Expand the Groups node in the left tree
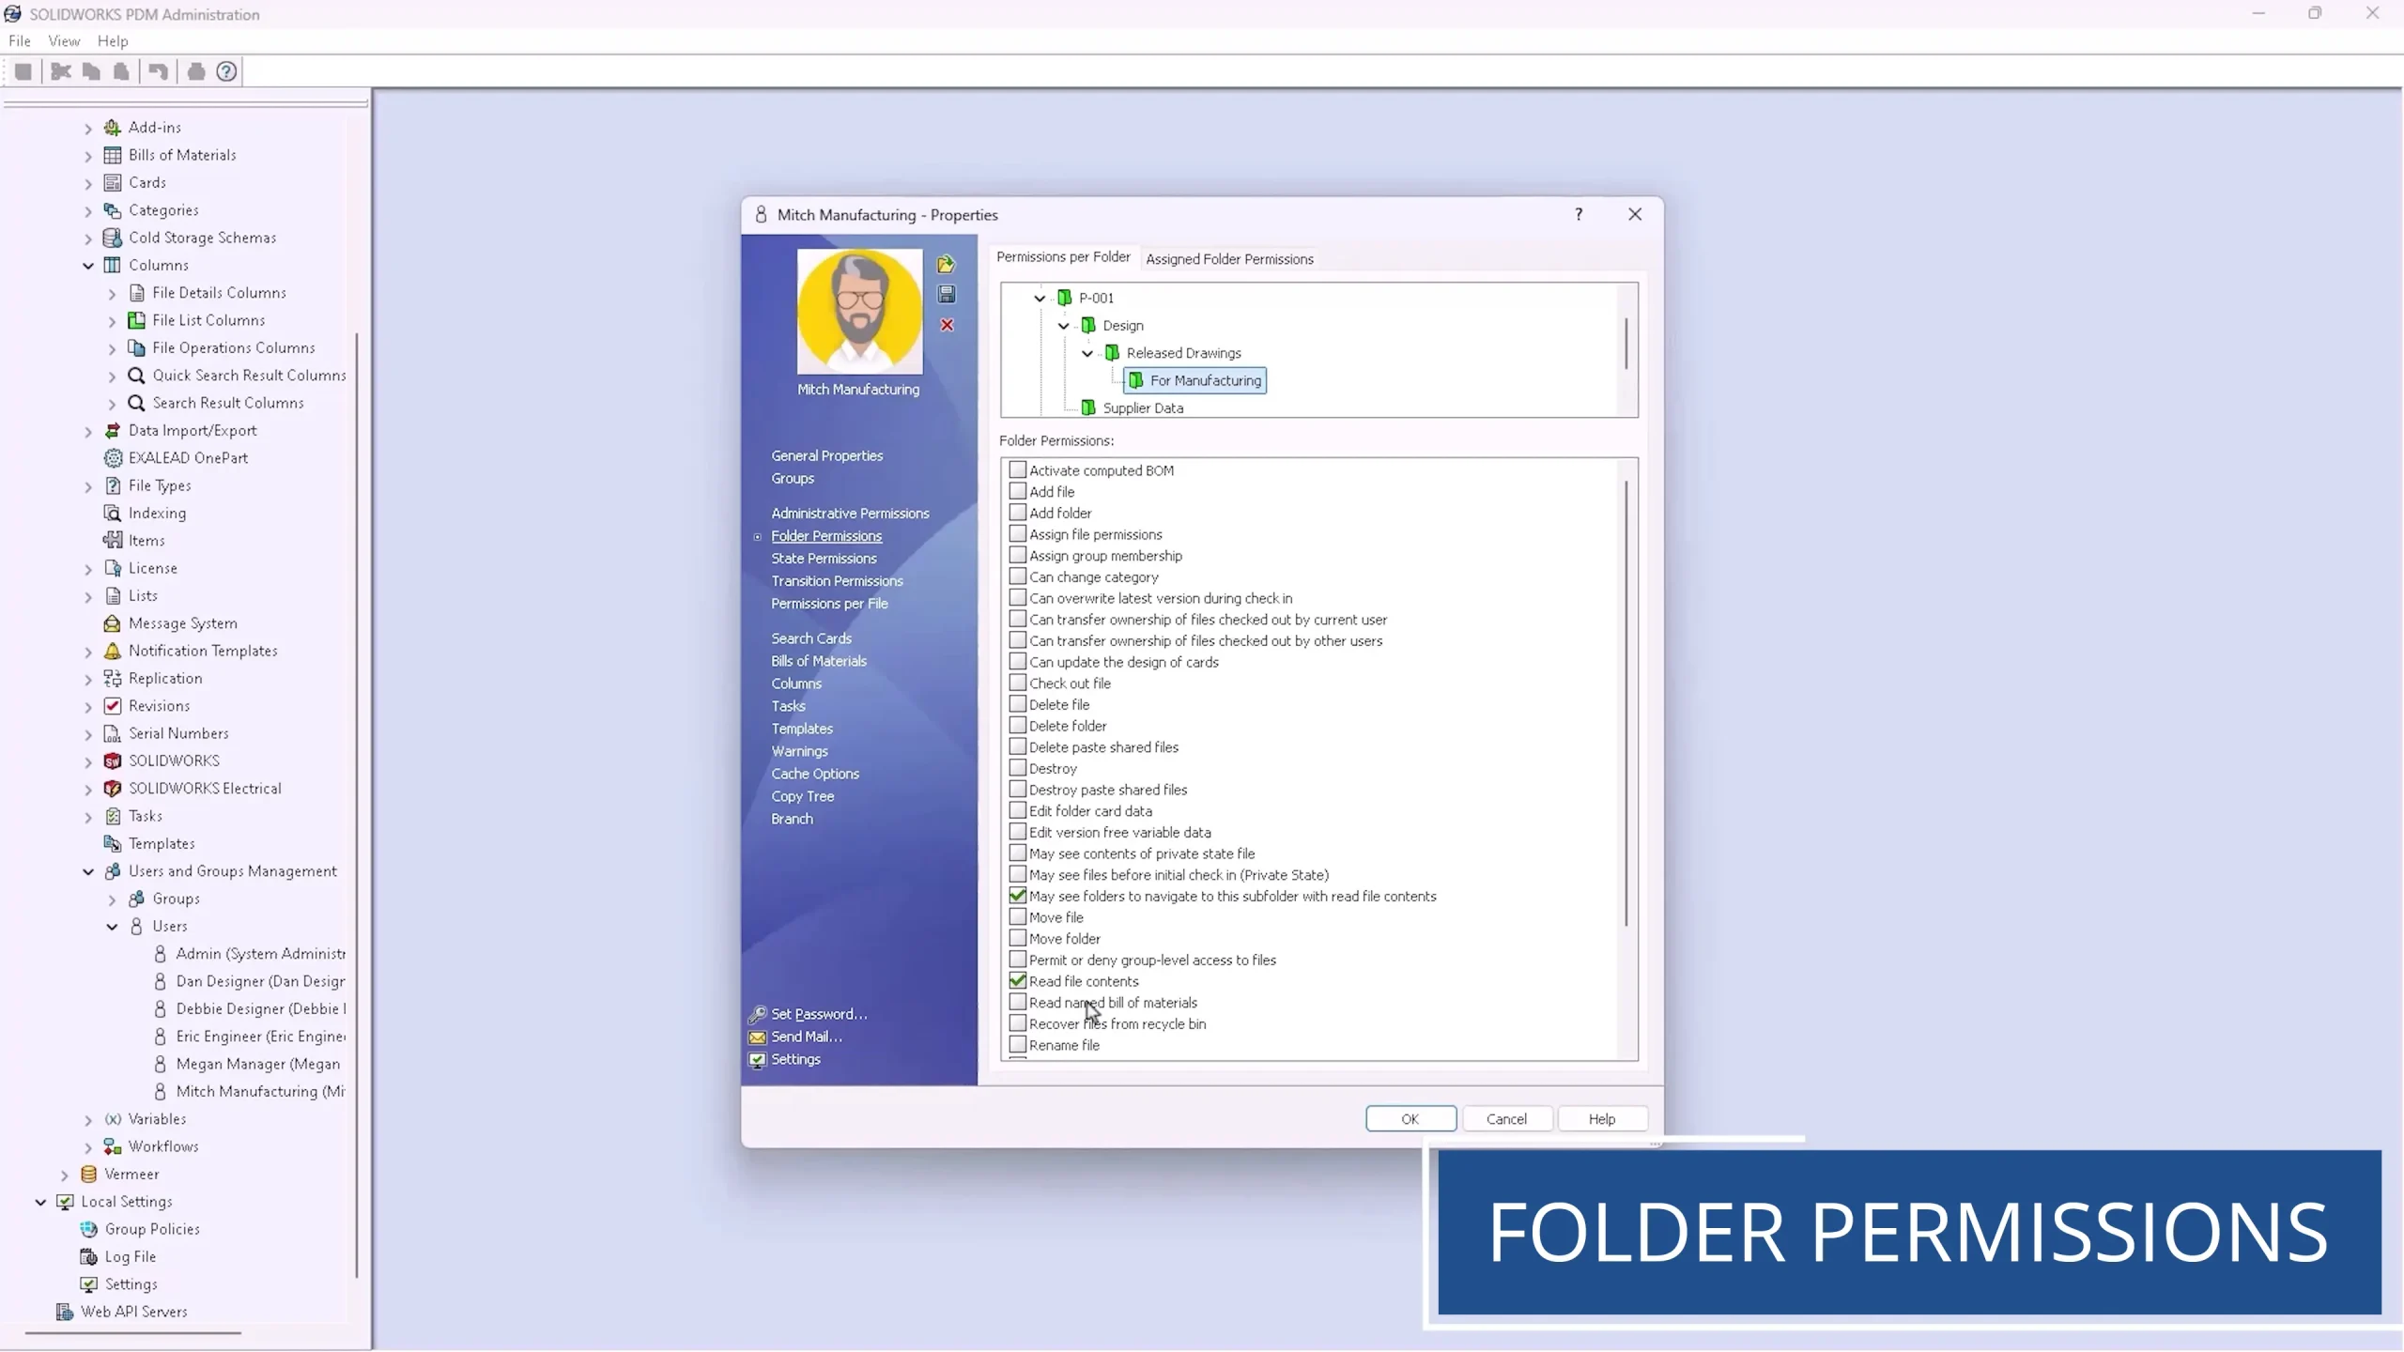 coord(112,899)
